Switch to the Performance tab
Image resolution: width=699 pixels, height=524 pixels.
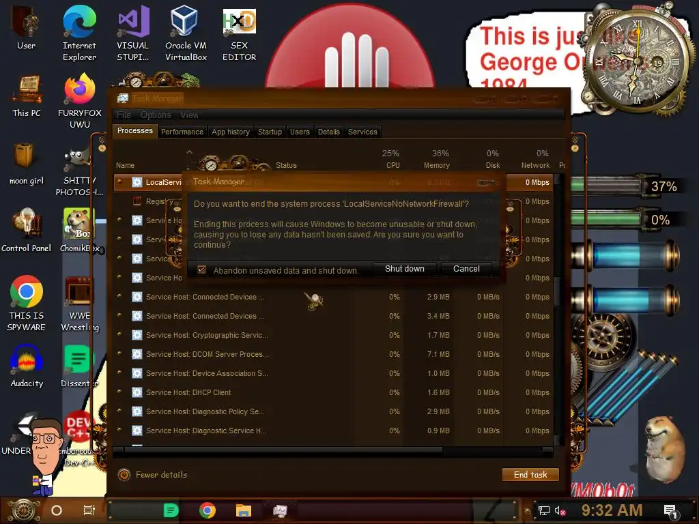[182, 132]
